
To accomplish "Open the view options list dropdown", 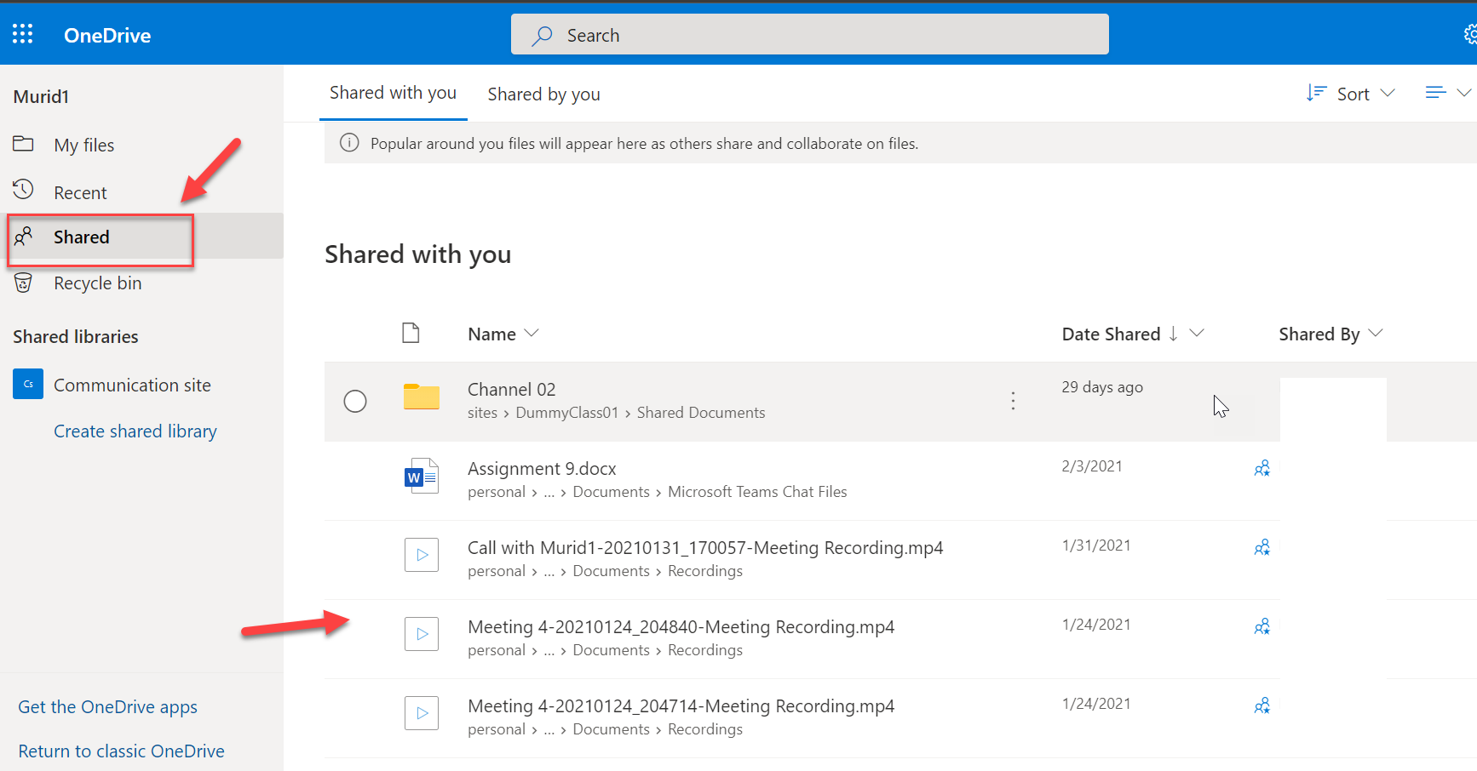I will [x=1448, y=93].
